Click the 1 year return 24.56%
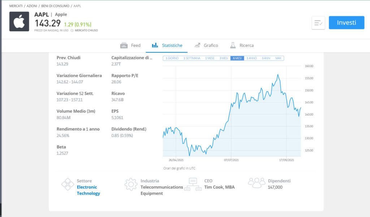This screenshot has height=217, width=370. [63, 136]
